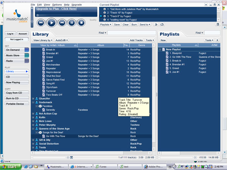Click the Windows Start button

coord(11,167)
